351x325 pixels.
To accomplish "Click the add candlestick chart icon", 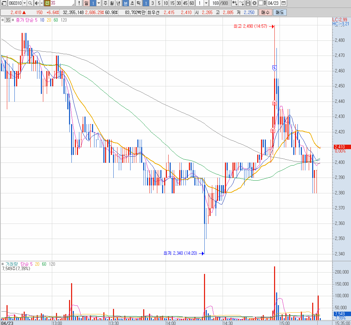I will (235, 3).
